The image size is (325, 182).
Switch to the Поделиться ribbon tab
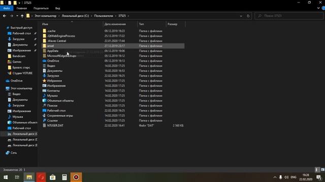point(41,8)
